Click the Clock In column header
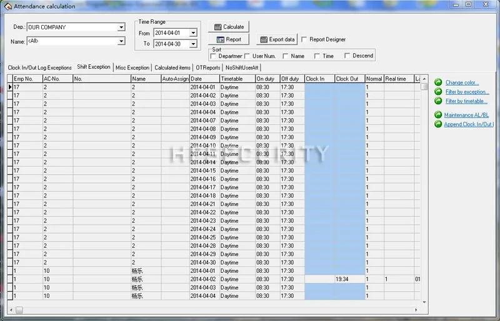 pos(319,79)
